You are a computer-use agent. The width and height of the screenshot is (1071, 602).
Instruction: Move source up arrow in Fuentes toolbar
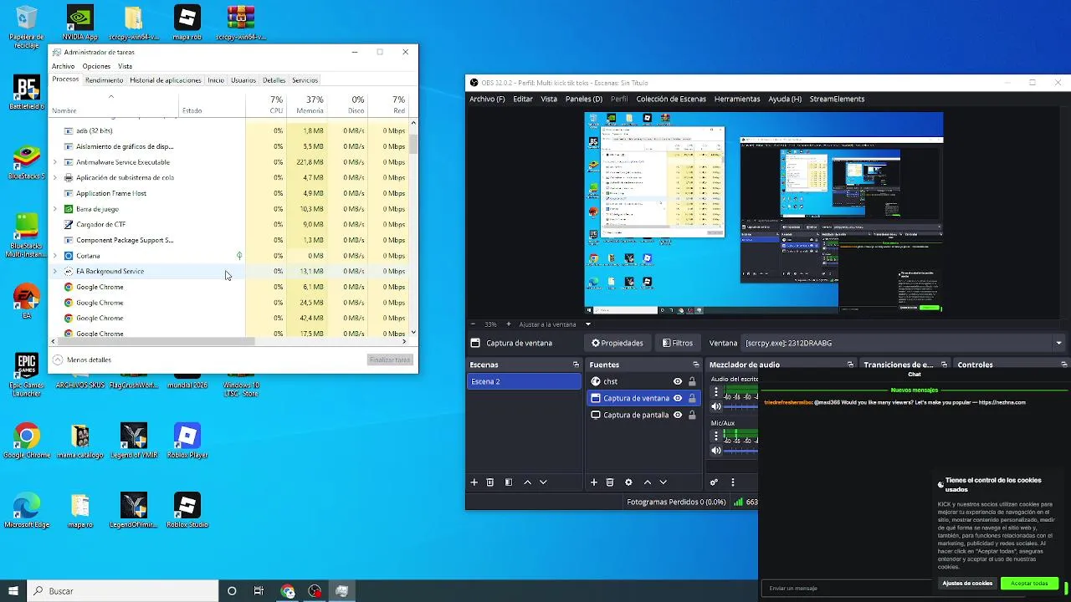tap(648, 482)
